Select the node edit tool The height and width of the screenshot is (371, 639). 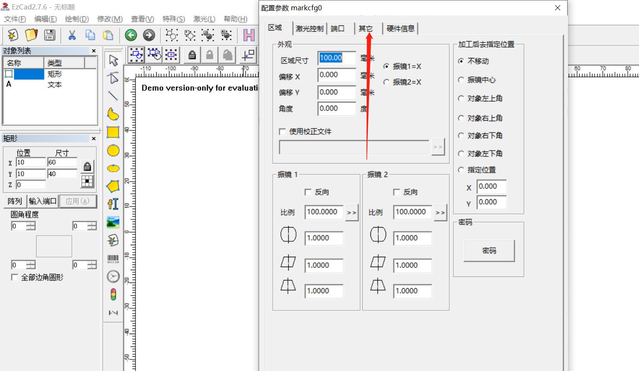coord(113,78)
